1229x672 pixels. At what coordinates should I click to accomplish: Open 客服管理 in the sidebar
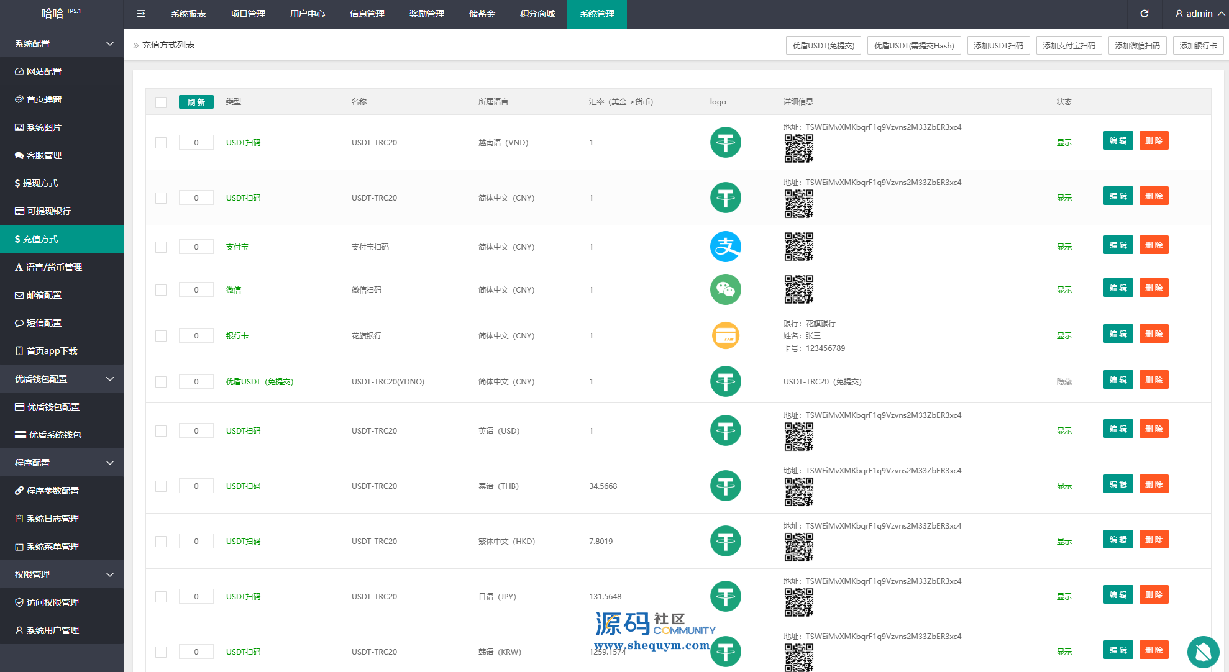44,155
